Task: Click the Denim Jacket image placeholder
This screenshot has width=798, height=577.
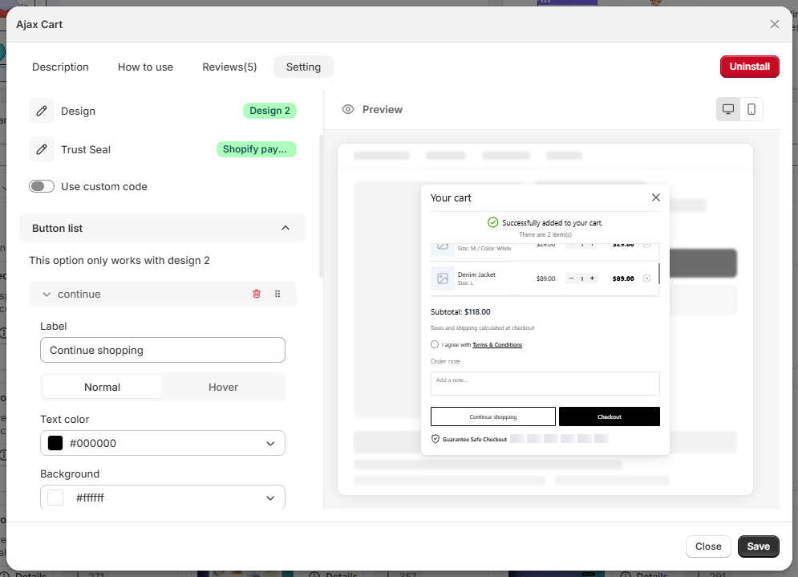Action: 443,278
